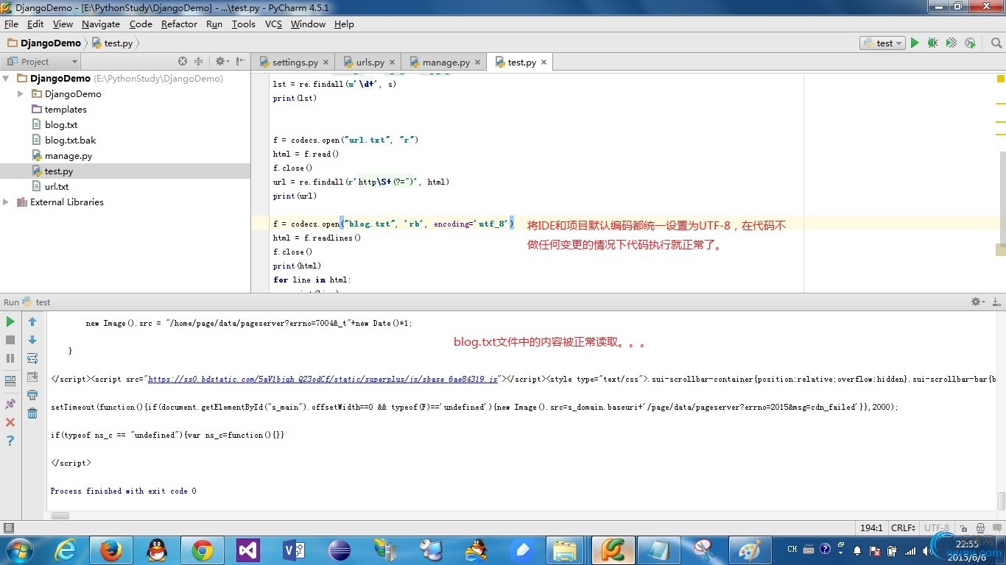Close the Run tab with red X

click(x=10, y=422)
